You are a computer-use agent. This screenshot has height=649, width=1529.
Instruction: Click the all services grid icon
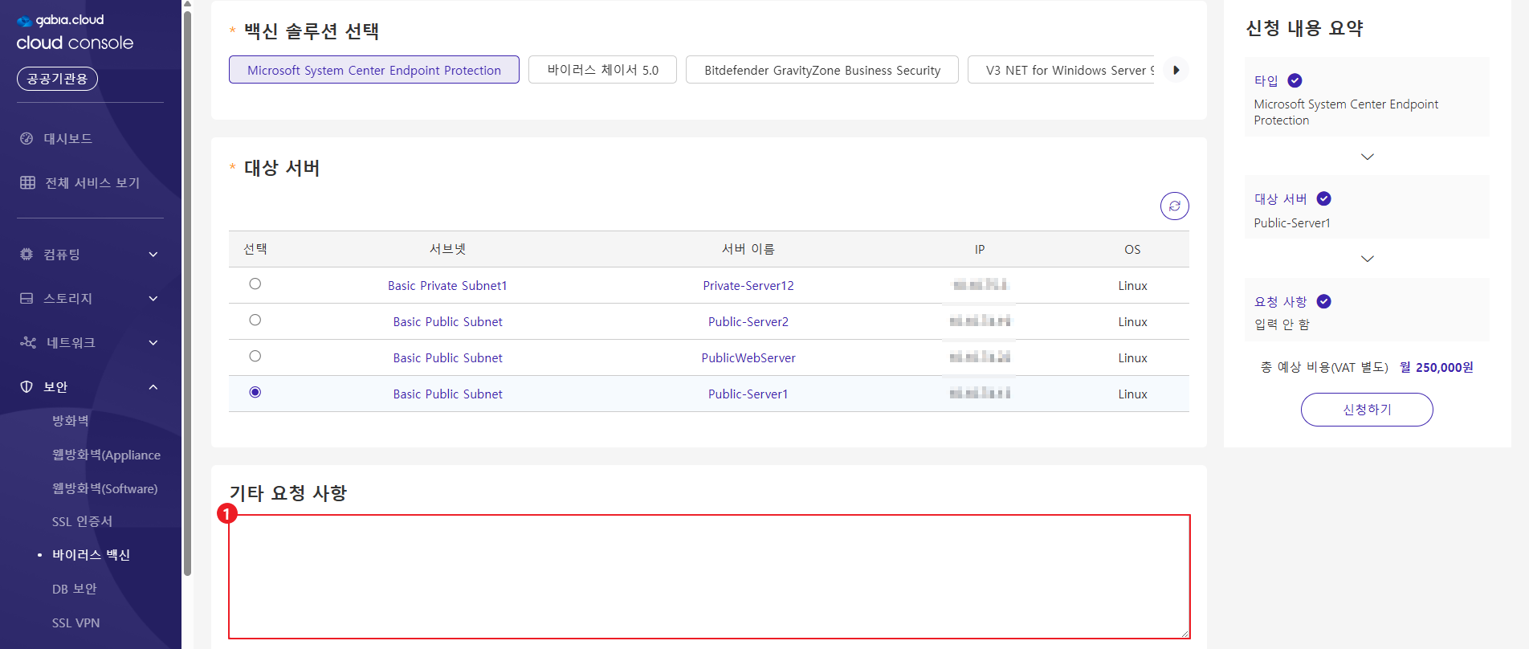click(x=27, y=182)
